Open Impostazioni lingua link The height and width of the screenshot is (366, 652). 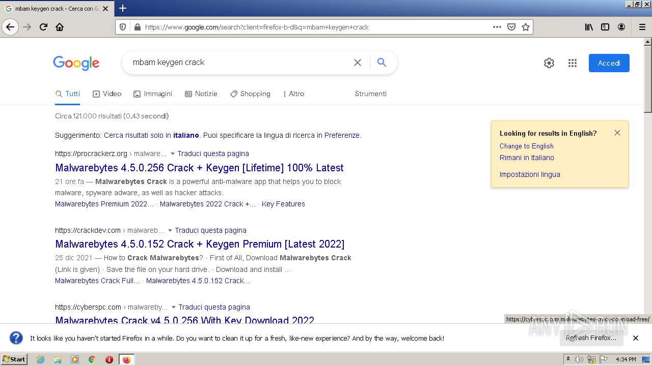click(x=530, y=174)
